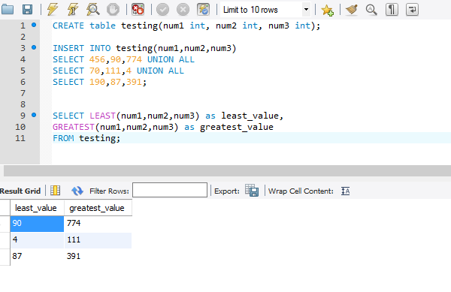The height and width of the screenshot is (292, 451).
Task: Click GREATEST function on line 10
Action: (74, 127)
